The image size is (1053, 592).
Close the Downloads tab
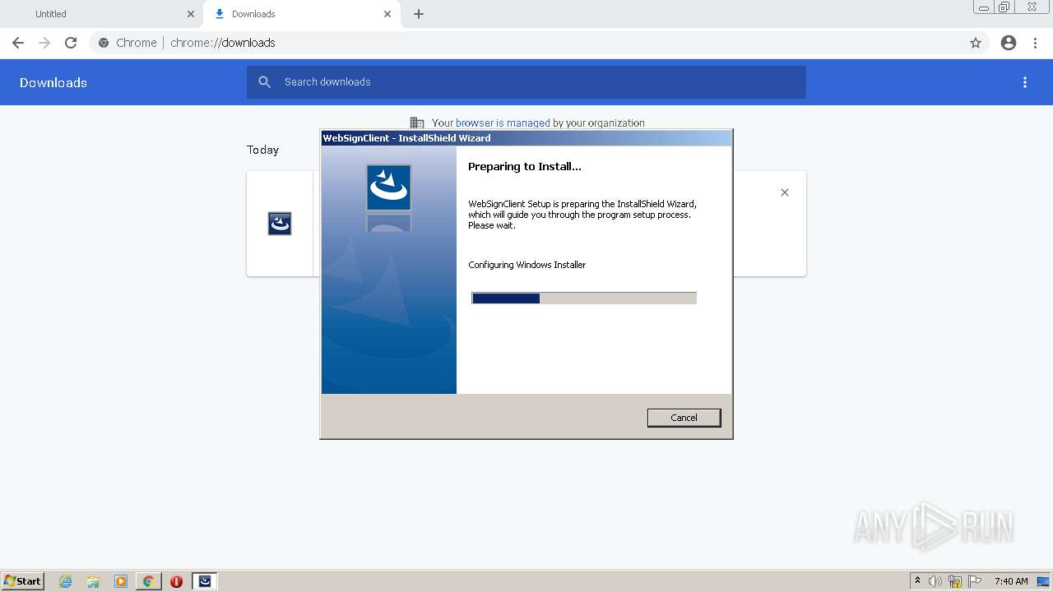click(x=387, y=14)
